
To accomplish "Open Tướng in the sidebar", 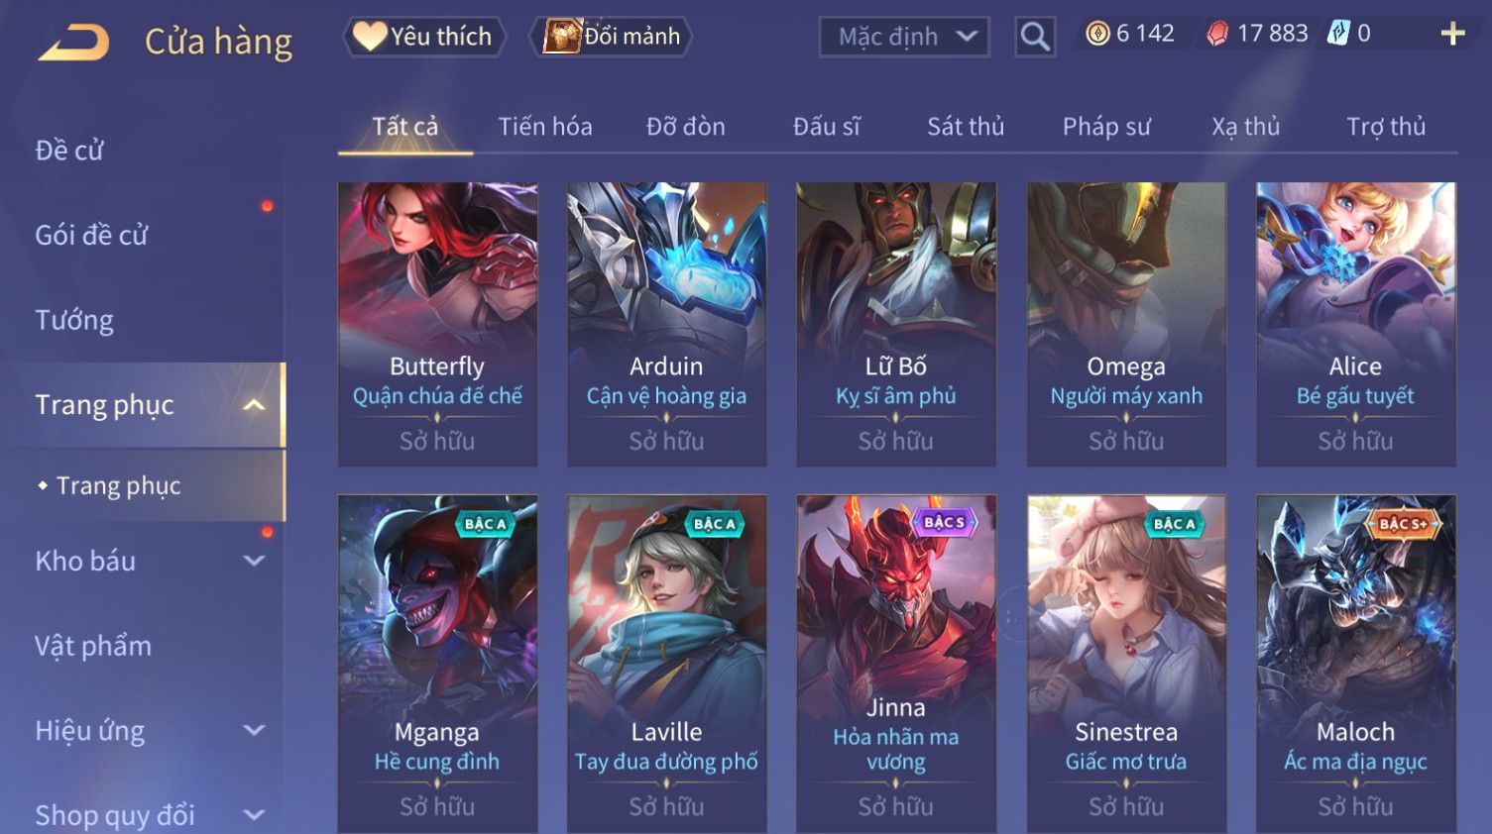I will click(74, 320).
